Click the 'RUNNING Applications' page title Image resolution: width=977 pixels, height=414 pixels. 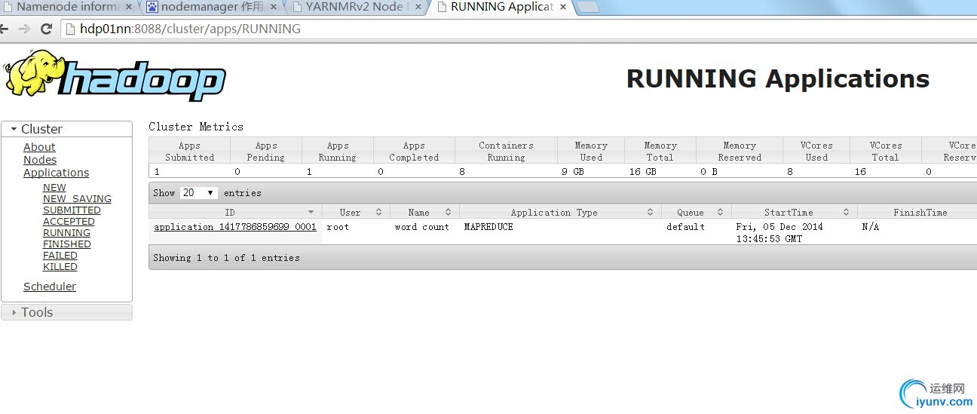click(778, 78)
